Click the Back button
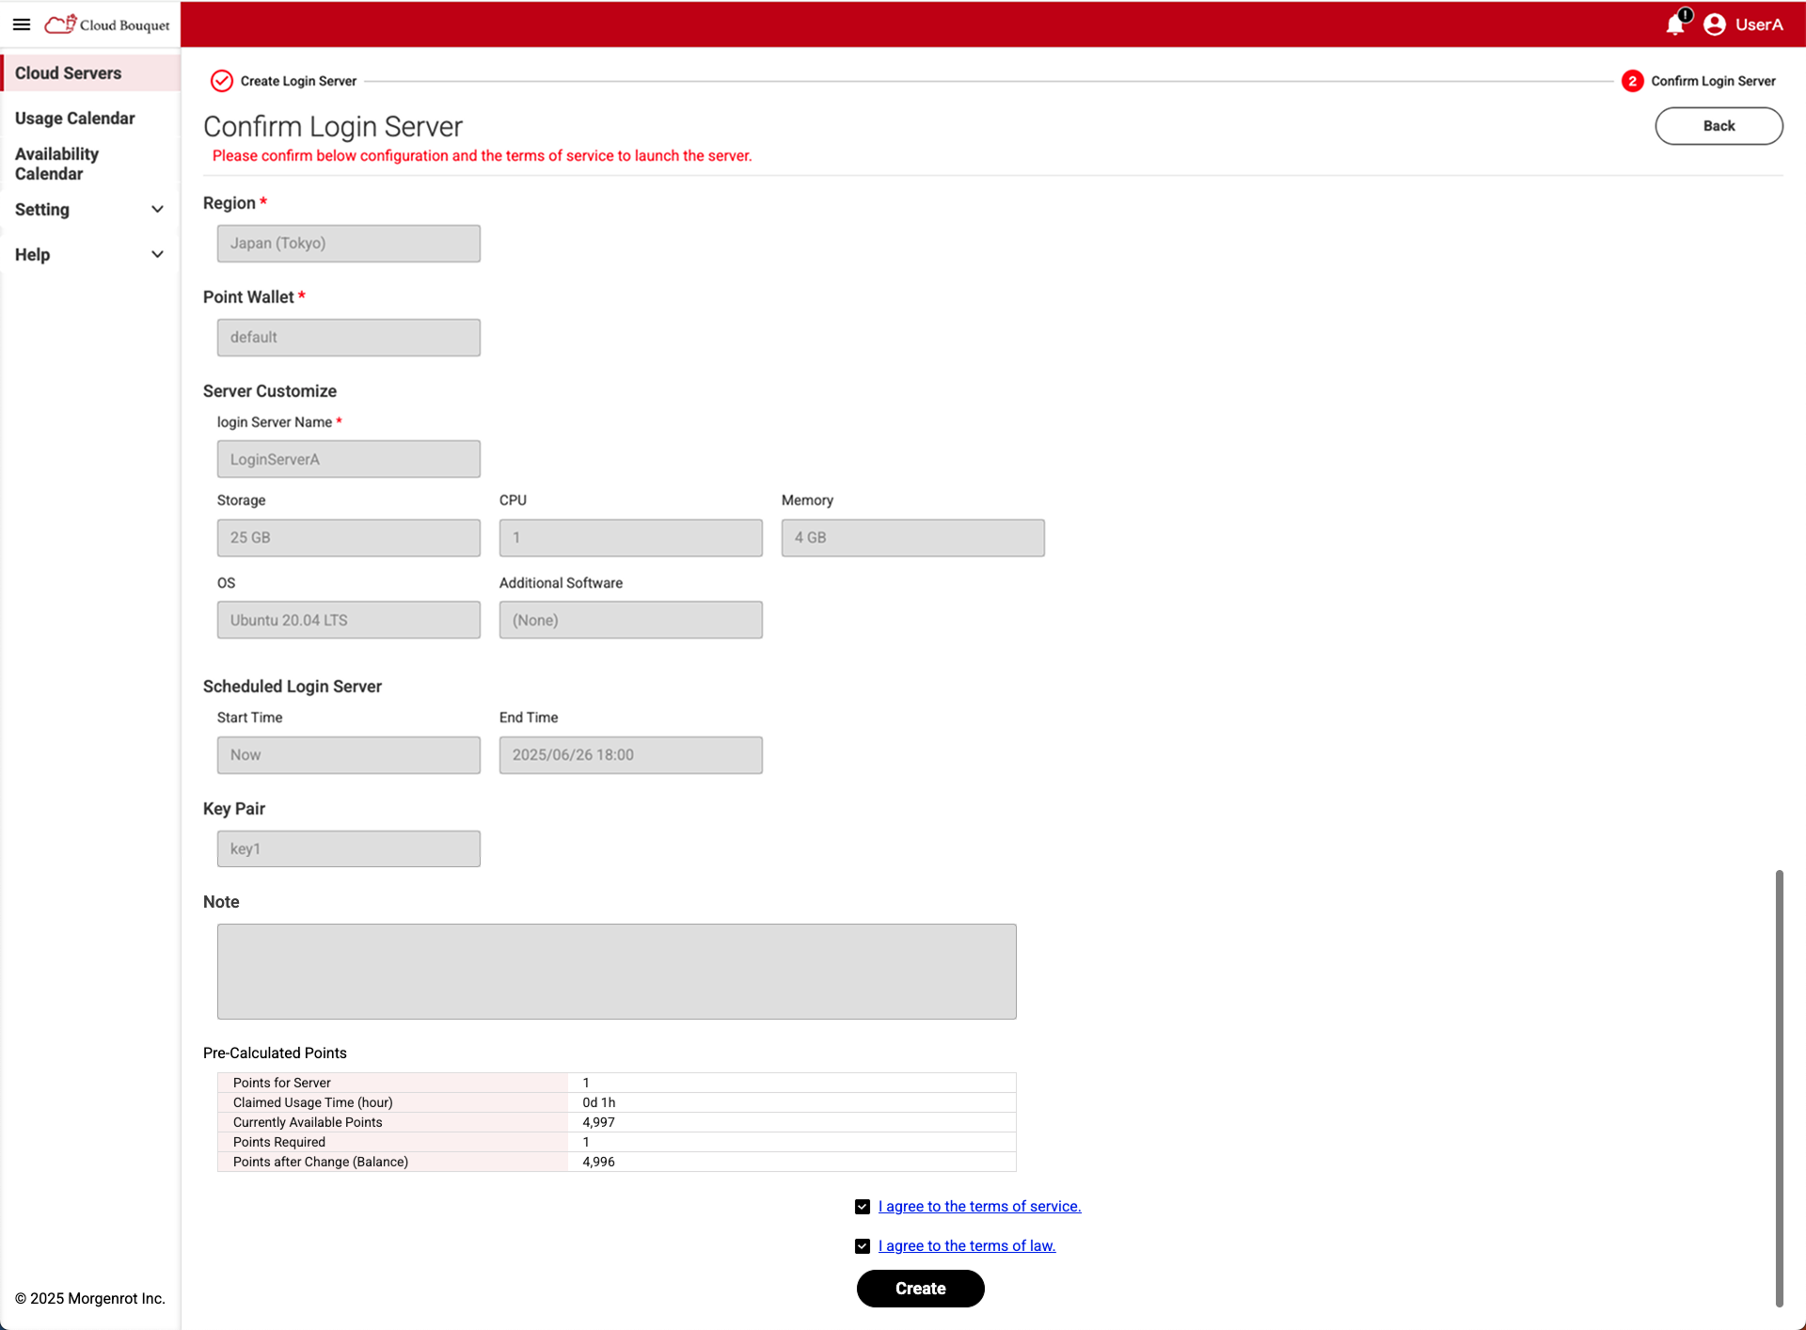 point(1719,126)
